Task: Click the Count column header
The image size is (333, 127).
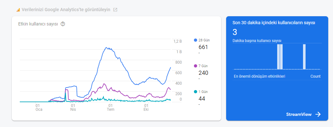Action: tap(315, 76)
